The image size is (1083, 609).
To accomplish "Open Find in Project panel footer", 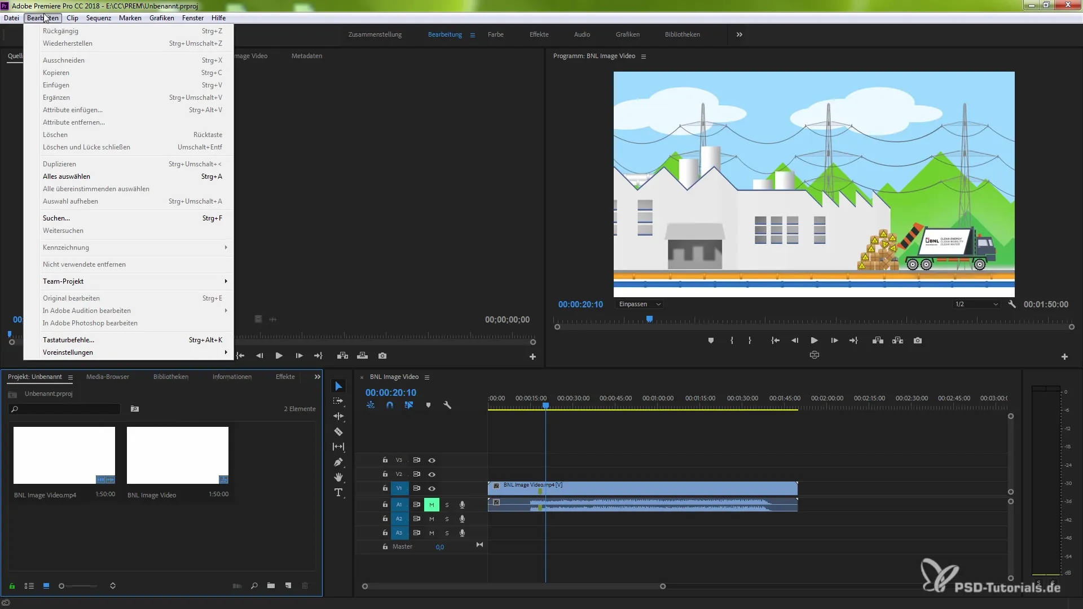I will click(x=254, y=586).
